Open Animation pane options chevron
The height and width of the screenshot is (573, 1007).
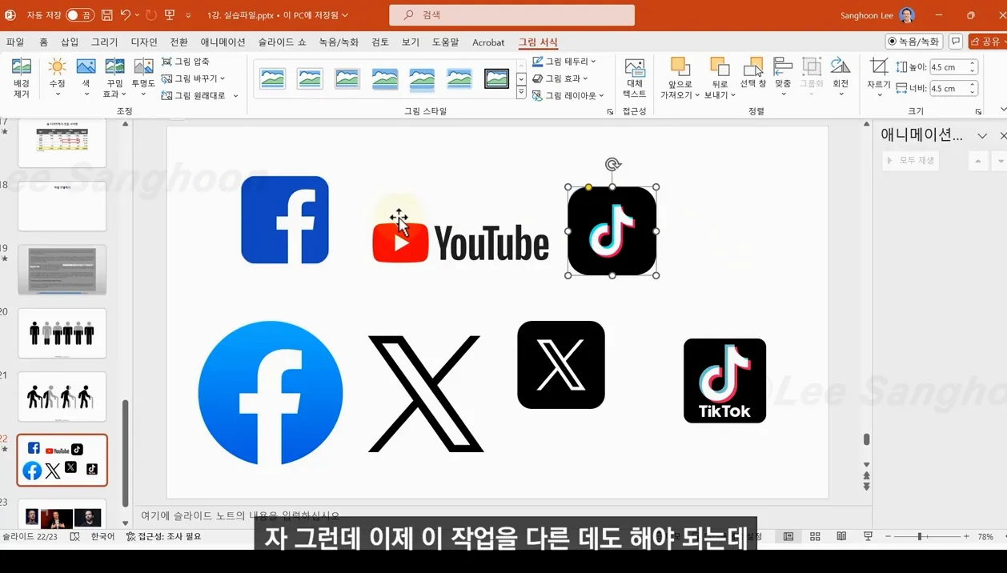(982, 135)
